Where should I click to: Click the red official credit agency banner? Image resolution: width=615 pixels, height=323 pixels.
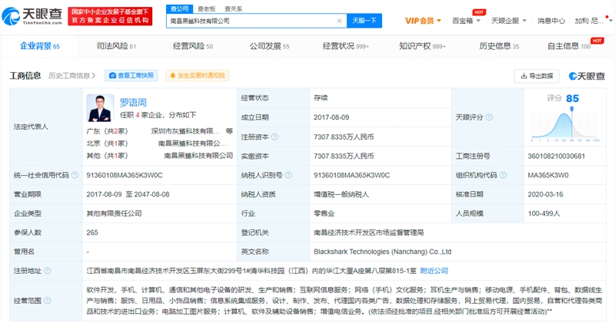(x=110, y=16)
